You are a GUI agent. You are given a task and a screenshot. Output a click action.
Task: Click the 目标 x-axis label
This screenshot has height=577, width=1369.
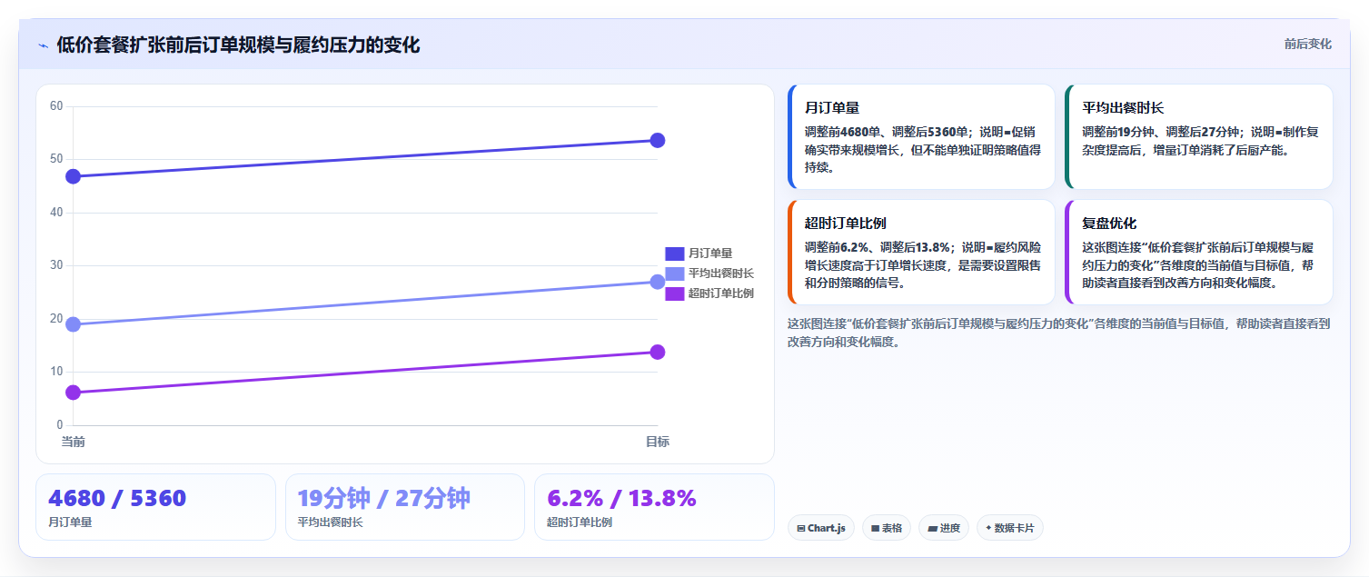click(x=658, y=442)
